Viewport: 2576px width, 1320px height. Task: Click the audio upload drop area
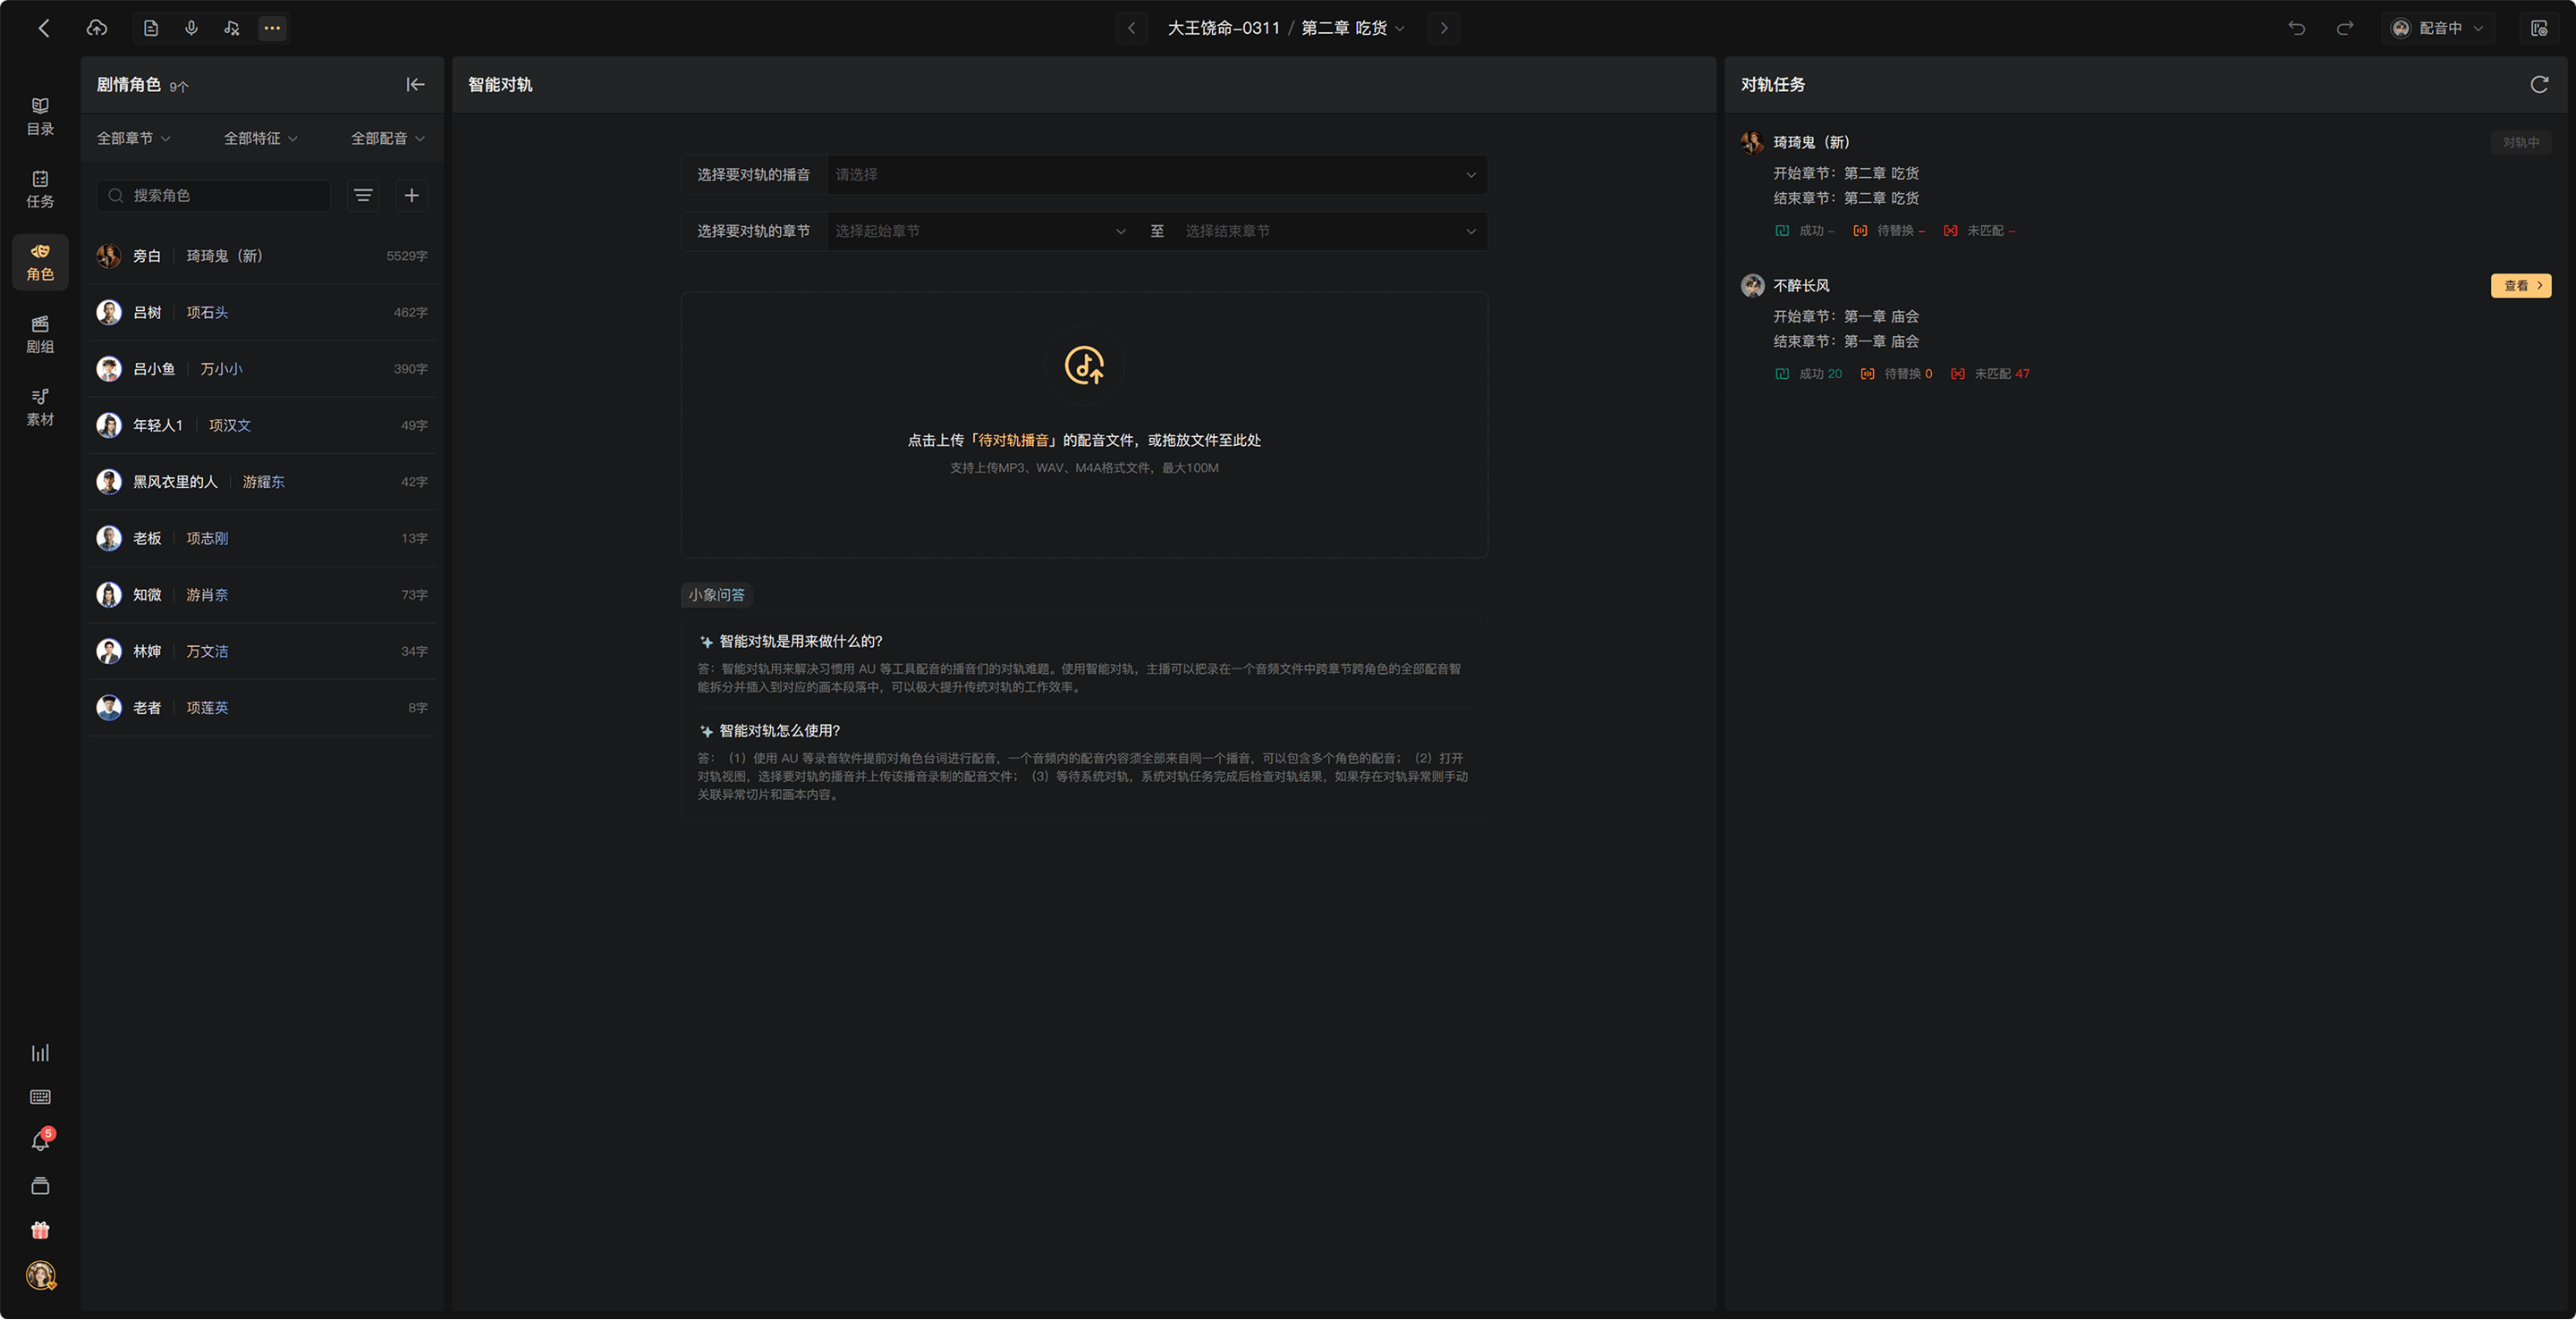click(1084, 425)
